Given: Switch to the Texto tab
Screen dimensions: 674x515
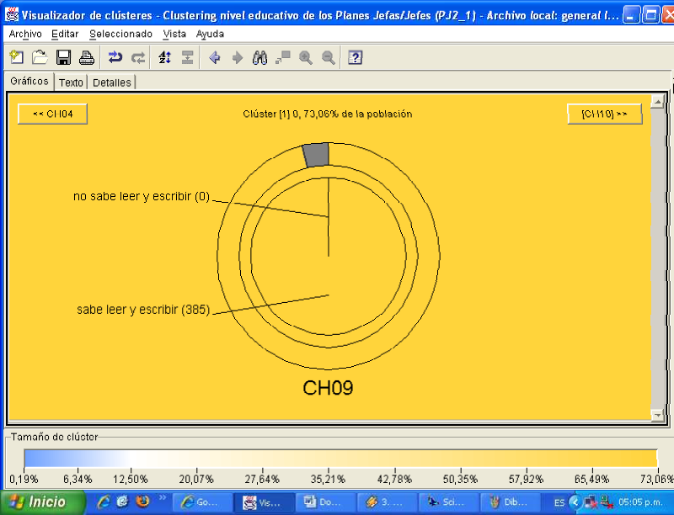Looking at the screenshot, I should pos(71,82).
